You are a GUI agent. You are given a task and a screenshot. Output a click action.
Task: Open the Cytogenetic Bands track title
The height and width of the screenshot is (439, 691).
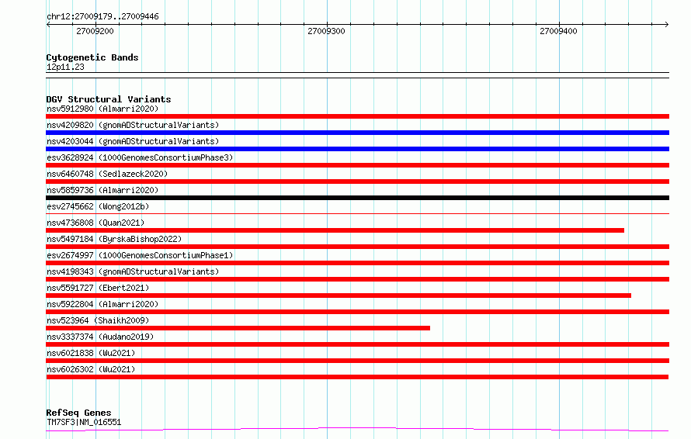(x=92, y=57)
